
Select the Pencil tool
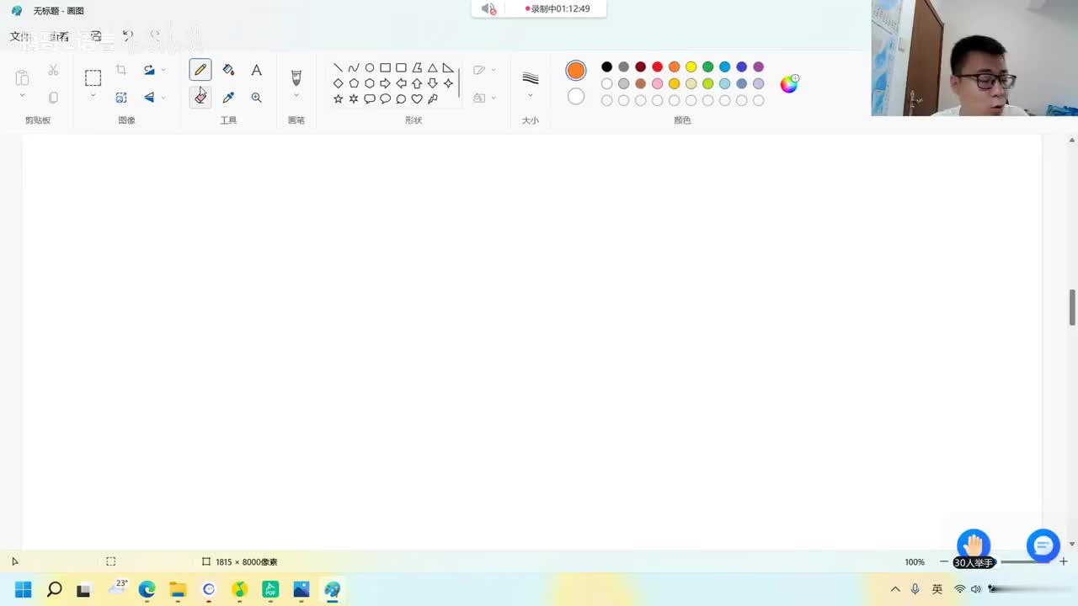(200, 70)
